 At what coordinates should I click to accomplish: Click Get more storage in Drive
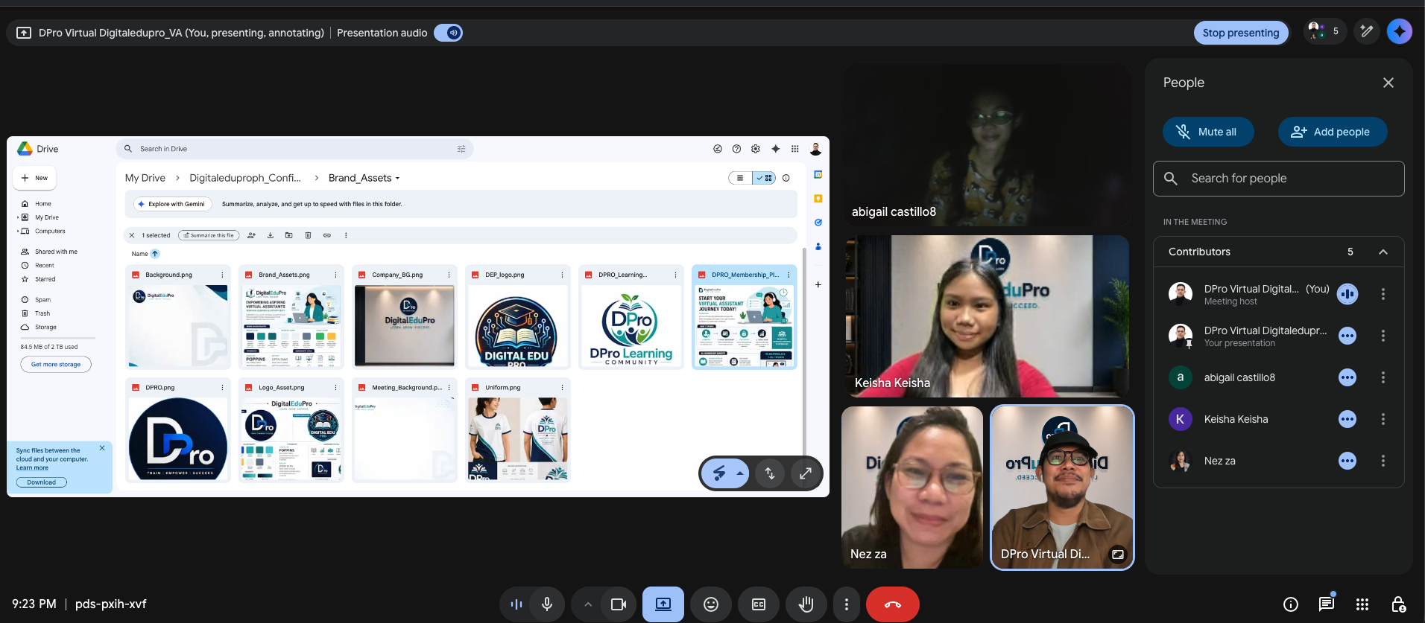click(x=56, y=365)
